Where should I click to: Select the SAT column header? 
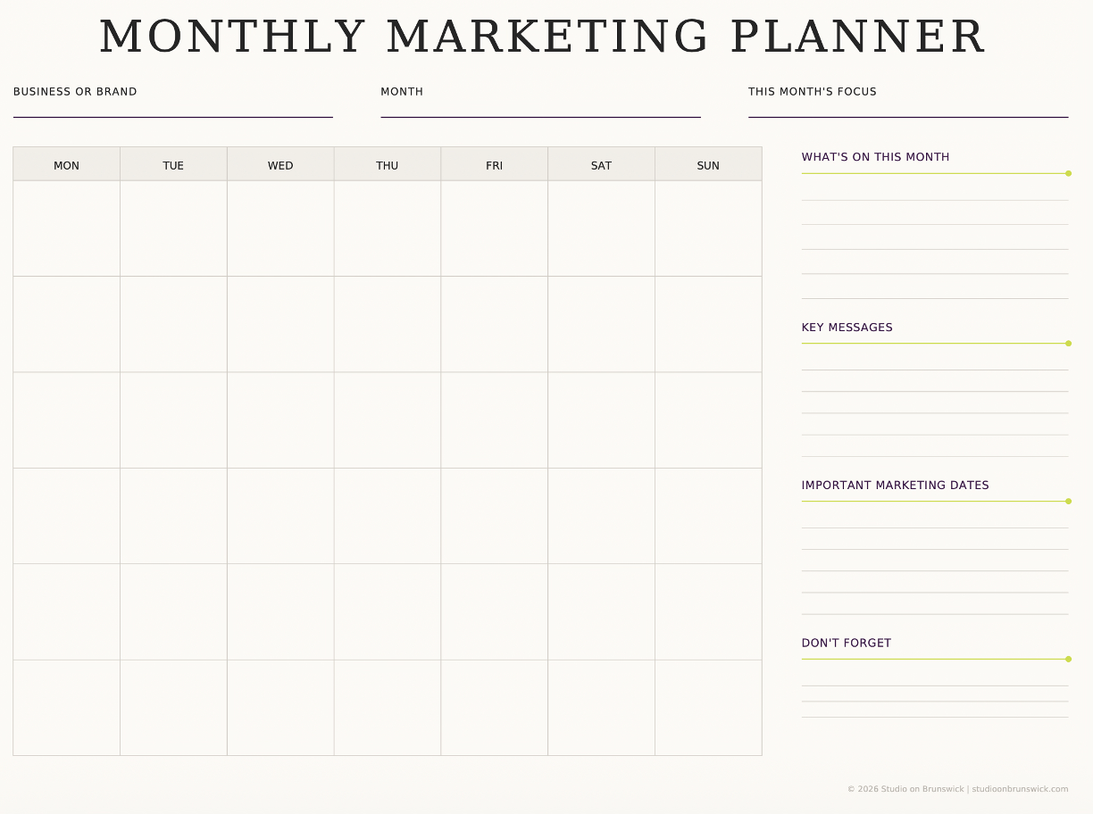(601, 164)
